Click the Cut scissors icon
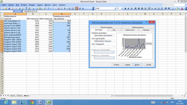Screen dimensions: 187x105 point(33,8)
